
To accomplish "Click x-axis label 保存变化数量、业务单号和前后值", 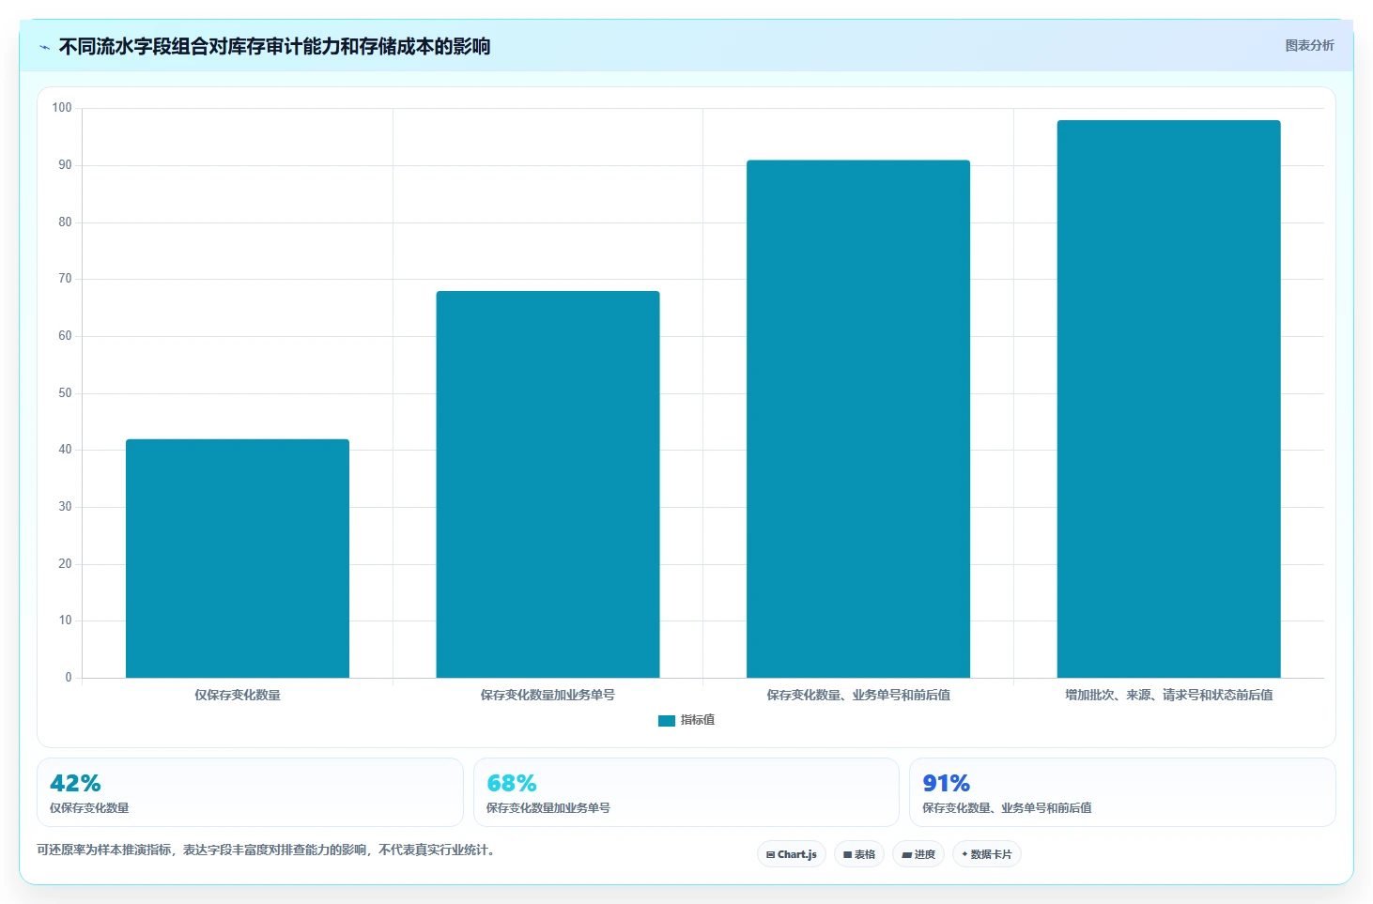I will [858, 696].
